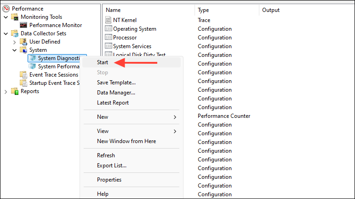Viewport: 355px width, 199px height.
Task: Click the NT Kernel trace icon
Action: [x=109, y=20]
